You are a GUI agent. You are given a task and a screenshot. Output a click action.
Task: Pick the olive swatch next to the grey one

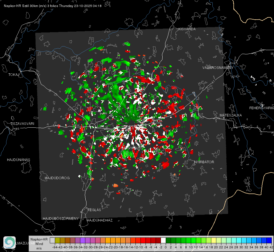point(57,240)
